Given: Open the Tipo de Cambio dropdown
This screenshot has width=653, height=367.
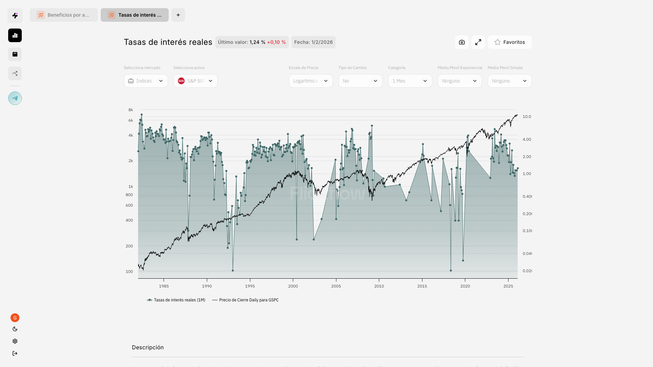Looking at the screenshot, I should tap(361, 81).
